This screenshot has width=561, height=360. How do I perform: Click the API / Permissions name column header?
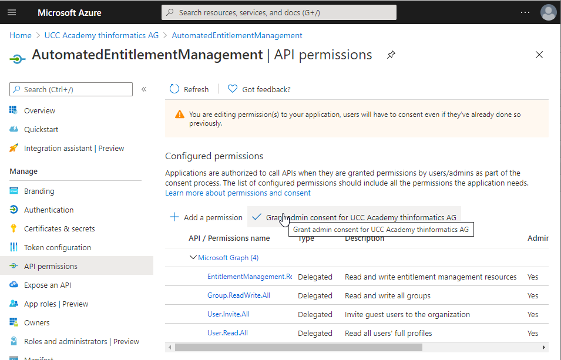point(229,238)
